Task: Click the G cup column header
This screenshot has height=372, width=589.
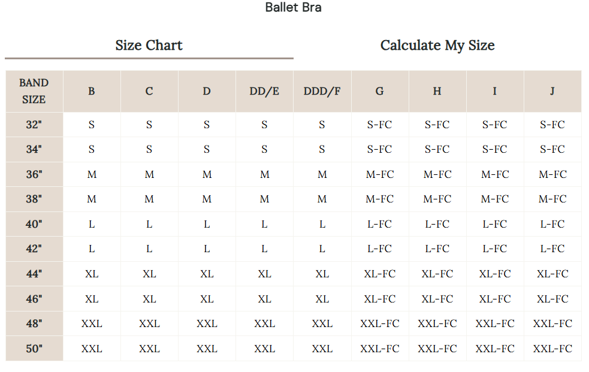Action: pyautogui.click(x=379, y=91)
